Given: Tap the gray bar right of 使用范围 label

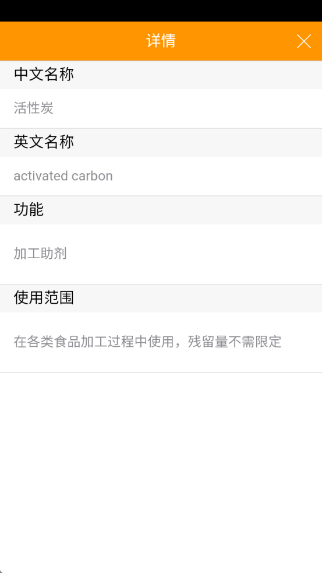Looking at the screenshot, I should coord(198,298).
